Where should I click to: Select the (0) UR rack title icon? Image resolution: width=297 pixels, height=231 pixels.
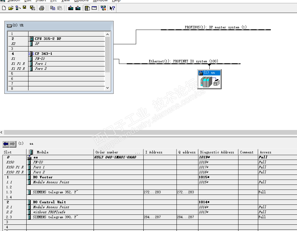pyautogui.click(x=9, y=26)
